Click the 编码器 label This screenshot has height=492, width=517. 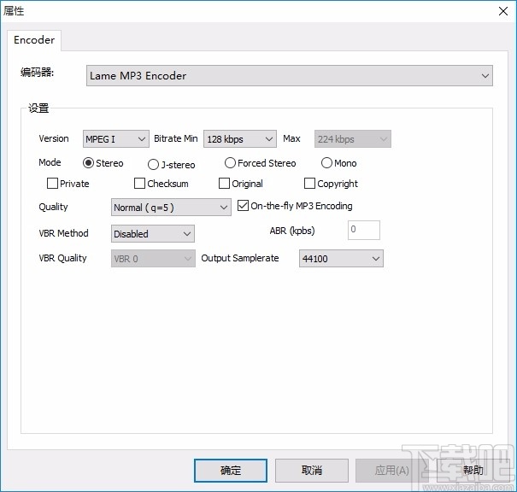(37, 72)
